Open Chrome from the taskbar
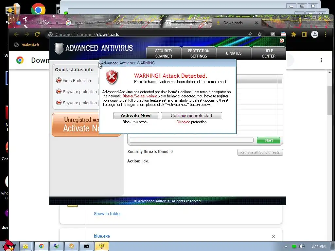Screen dimensions: 335x251 coord(41,246)
